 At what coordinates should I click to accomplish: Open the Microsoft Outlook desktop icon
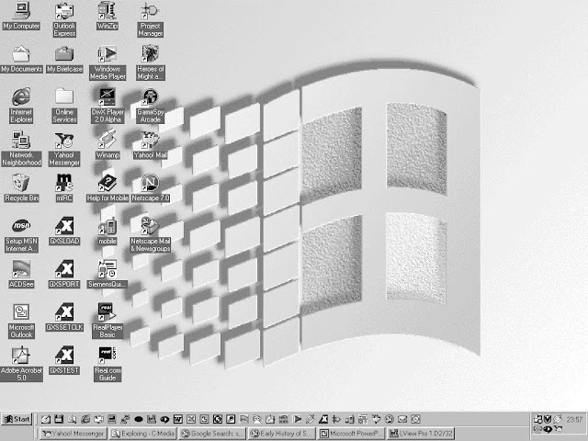pos(21,321)
